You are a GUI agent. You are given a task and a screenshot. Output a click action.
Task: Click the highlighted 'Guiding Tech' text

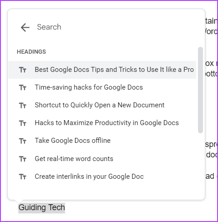pos(42,208)
